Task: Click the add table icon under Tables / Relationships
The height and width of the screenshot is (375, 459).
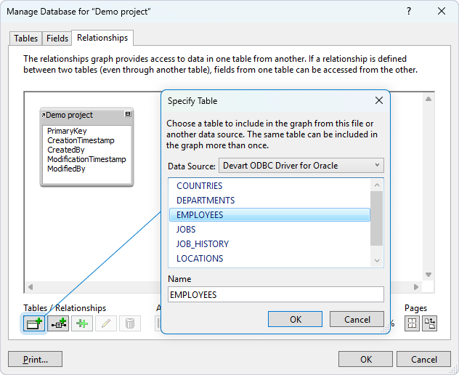Action: tap(34, 323)
